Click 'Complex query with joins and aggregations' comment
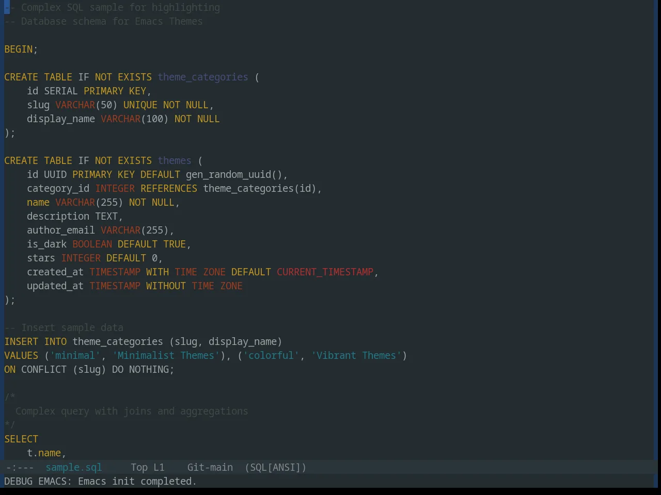The image size is (661, 495). [x=132, y=411]
